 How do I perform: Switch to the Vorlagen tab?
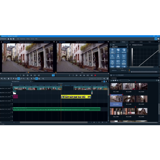pyautogui.click(x=132, y=42)
